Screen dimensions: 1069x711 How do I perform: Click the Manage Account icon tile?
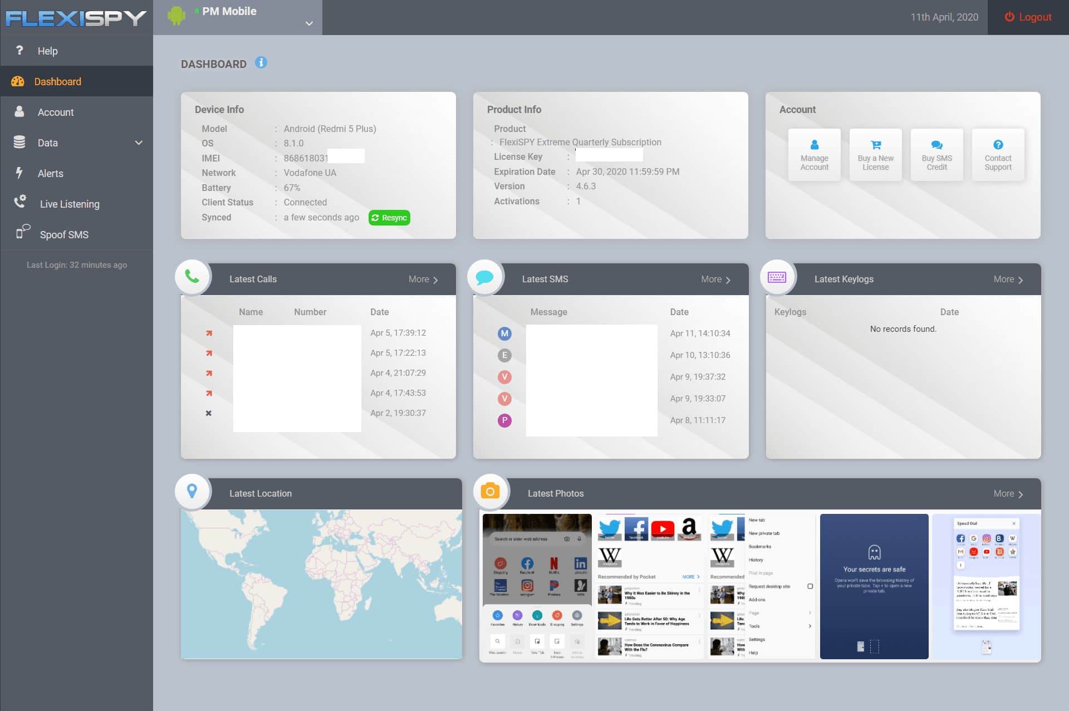pos(814,155)
